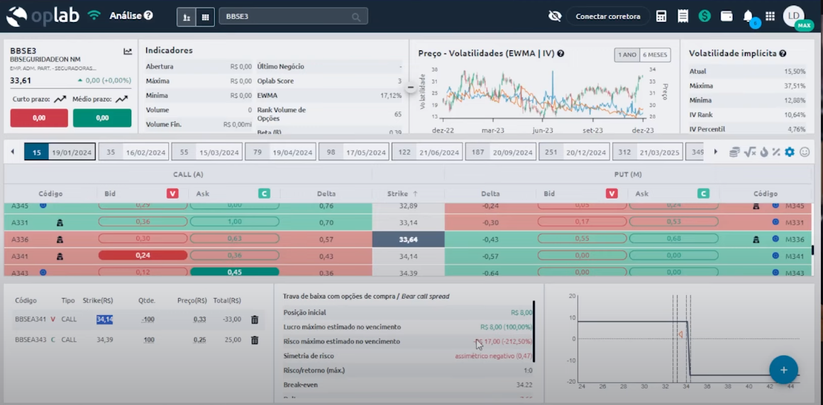Collapse the indicators panel with minus button
This screenshot has width=823, height=405.
coord(411,87)
